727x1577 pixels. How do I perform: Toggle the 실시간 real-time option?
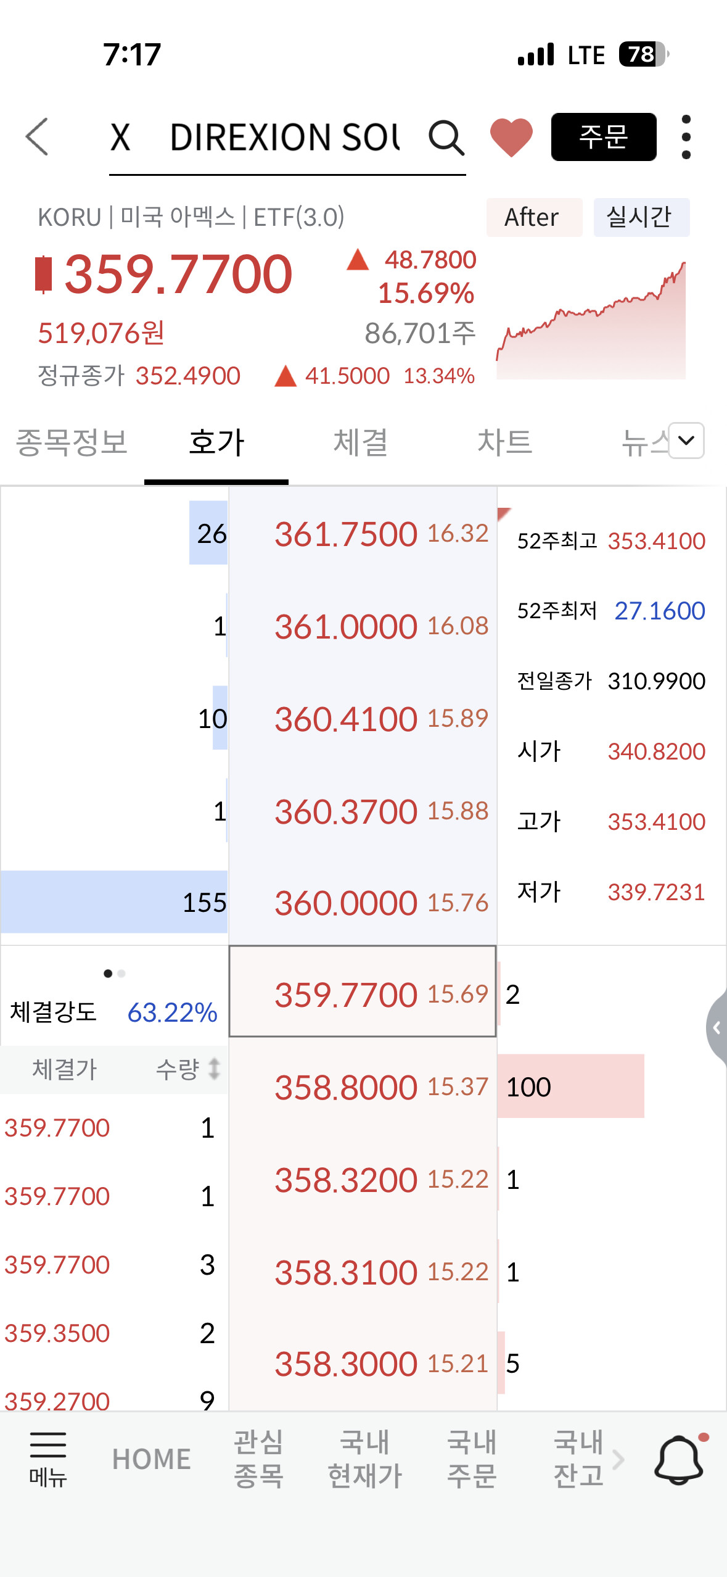641,217
